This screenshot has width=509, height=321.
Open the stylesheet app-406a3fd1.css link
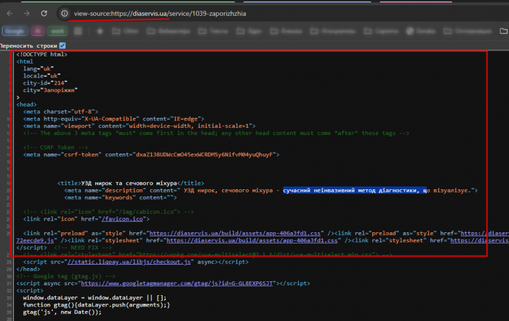pos(252,240)
